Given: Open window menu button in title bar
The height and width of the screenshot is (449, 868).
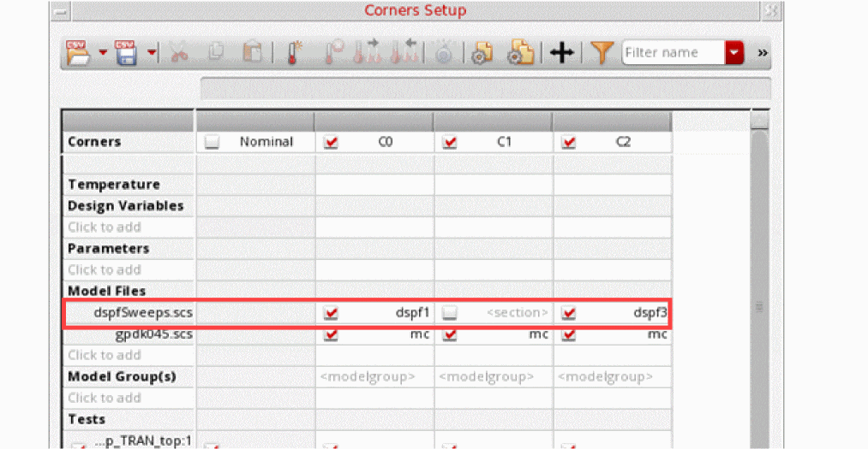Looking at the screenshot, I should 61,11.
